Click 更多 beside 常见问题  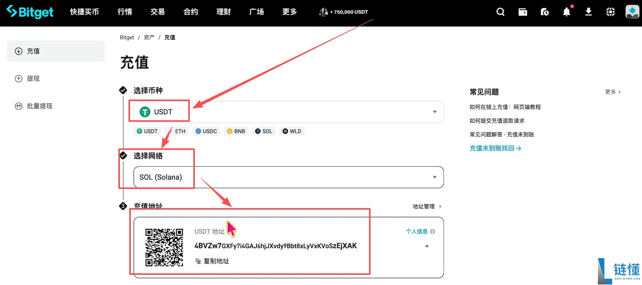point(613,92)
